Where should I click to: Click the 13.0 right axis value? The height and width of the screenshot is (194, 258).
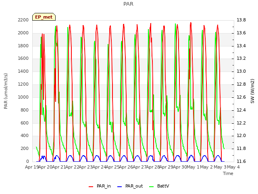241,72
